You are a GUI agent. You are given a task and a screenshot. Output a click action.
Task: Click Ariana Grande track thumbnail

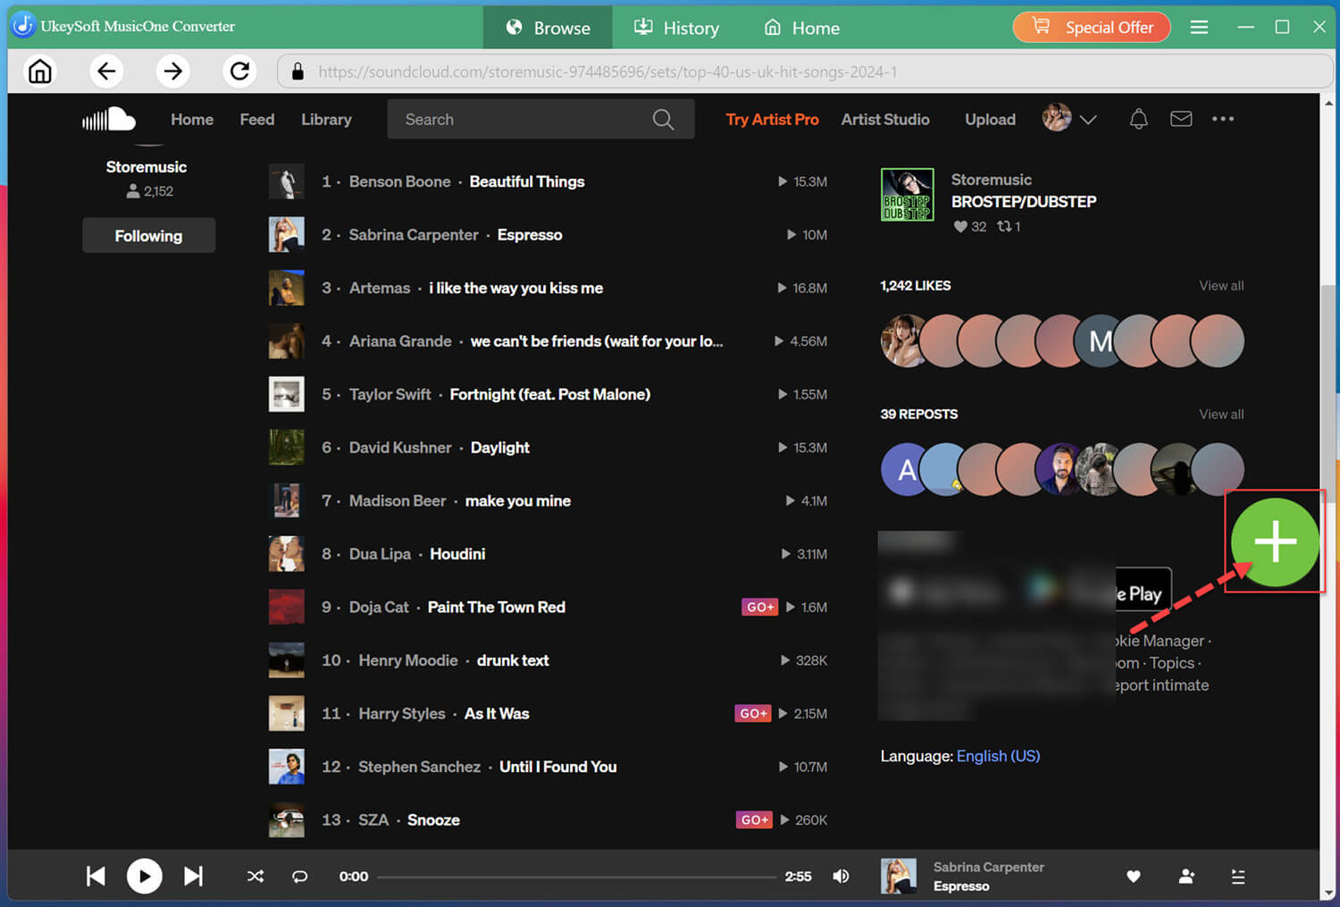pyautogui.click(x=286, y=341)
